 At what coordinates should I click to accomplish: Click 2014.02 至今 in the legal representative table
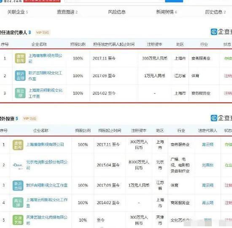(104, 93)
